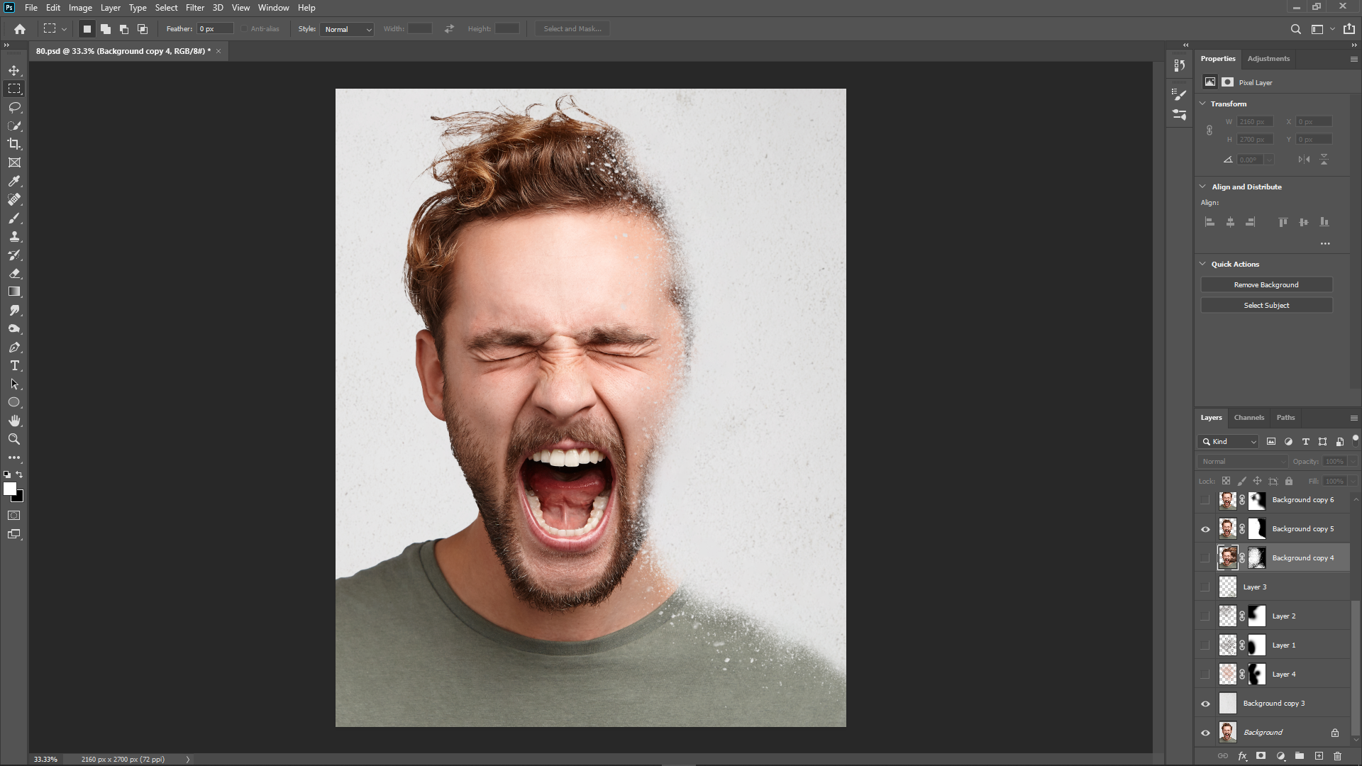Go to the Home screen
Image resolution: width=1362 pixels, height=766 pixels.
(20, 29)
